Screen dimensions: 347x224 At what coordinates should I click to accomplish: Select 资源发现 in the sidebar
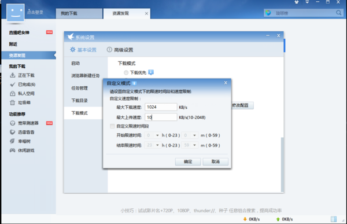tap(28, 56)
